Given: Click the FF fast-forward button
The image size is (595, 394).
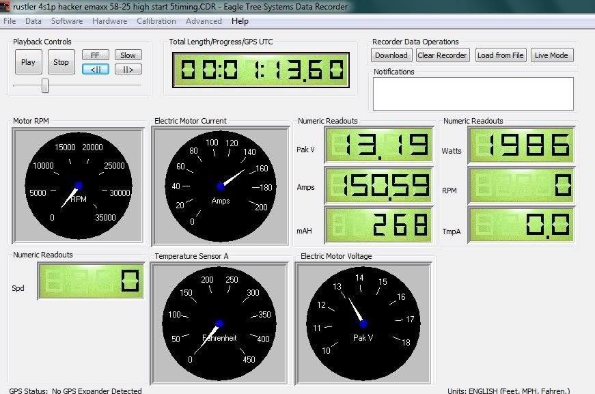Looking at the screenshot, I should click(x=95, y=55).
